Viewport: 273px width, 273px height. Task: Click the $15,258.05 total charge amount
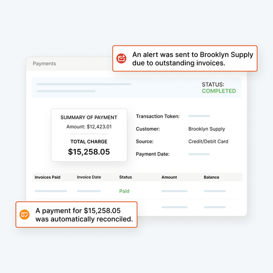[89, 152]
